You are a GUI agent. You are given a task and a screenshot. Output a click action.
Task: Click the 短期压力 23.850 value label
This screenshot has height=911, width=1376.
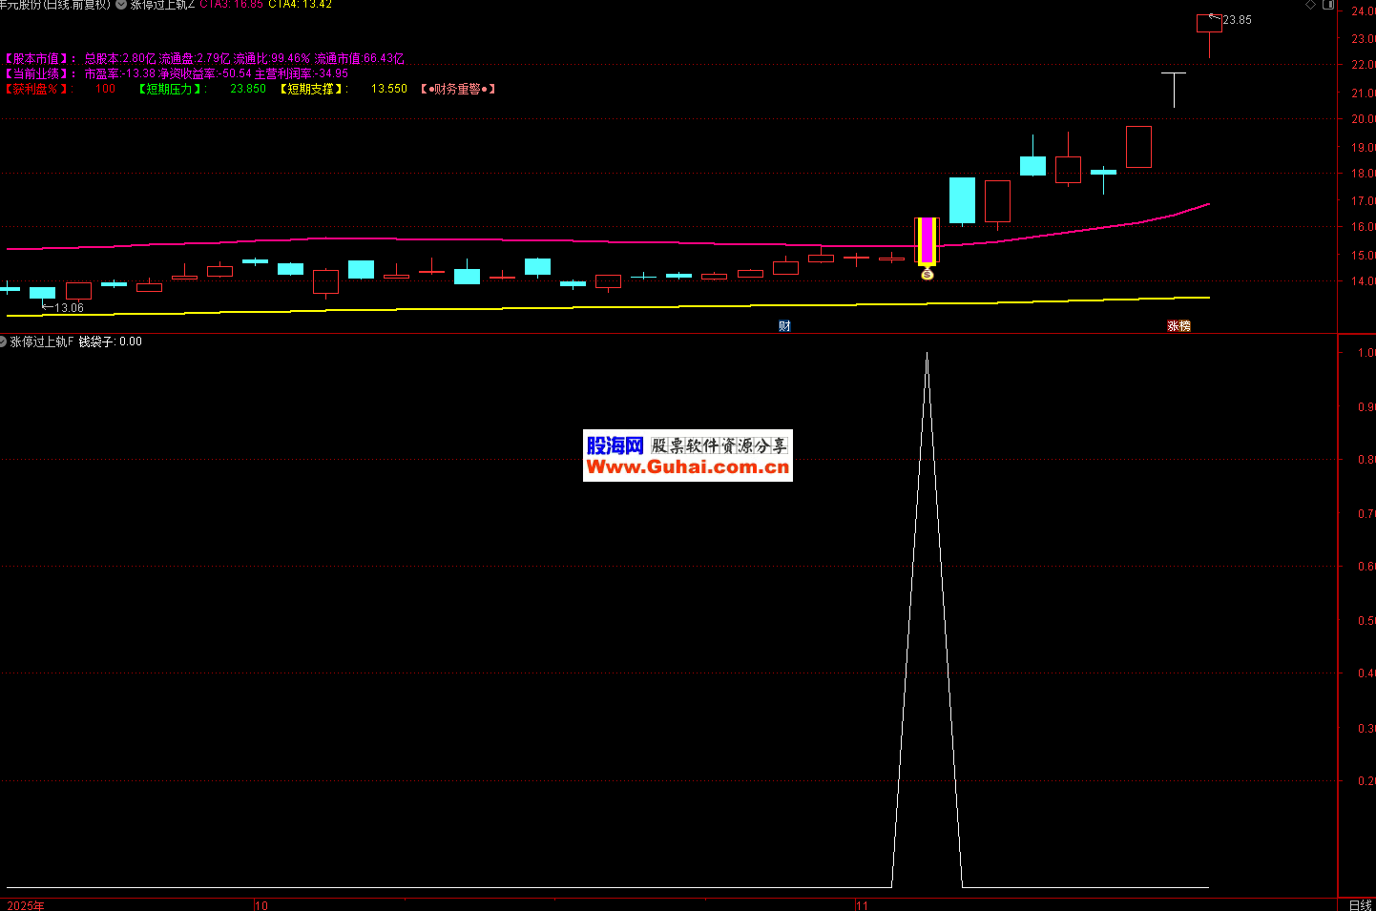pyautogui.click(x=248, y=89)
